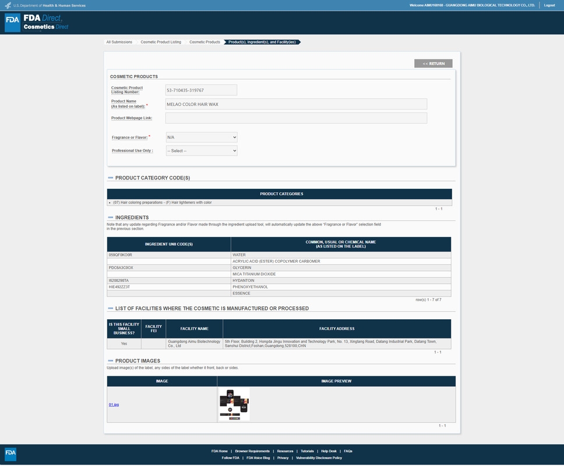The image size is (564, 466).
Task: Open the 01.jpg image link
Action: pyautogui.click(x=114, y=404)
